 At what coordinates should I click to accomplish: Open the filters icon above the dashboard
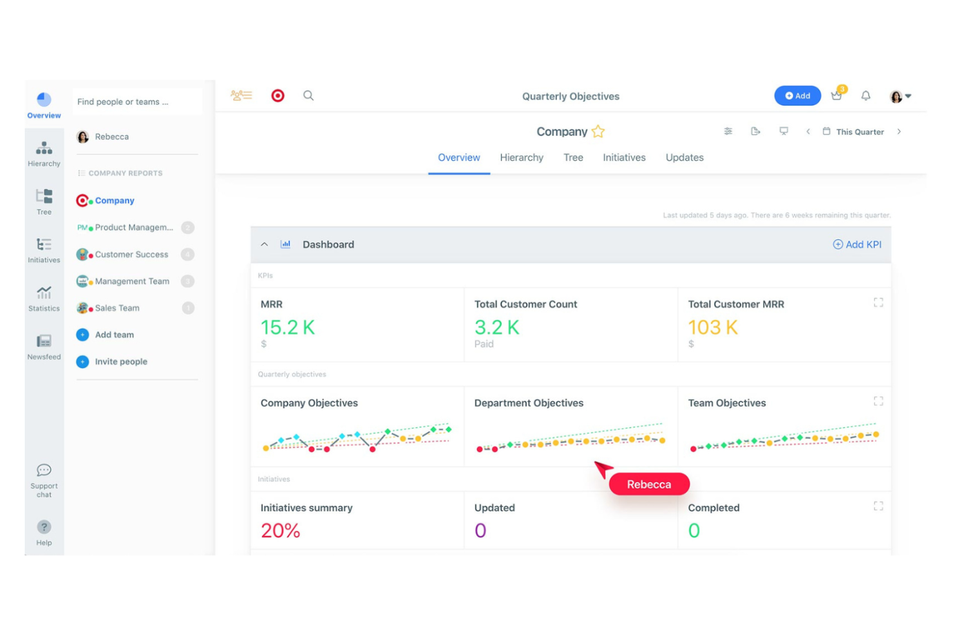[728, 131]
